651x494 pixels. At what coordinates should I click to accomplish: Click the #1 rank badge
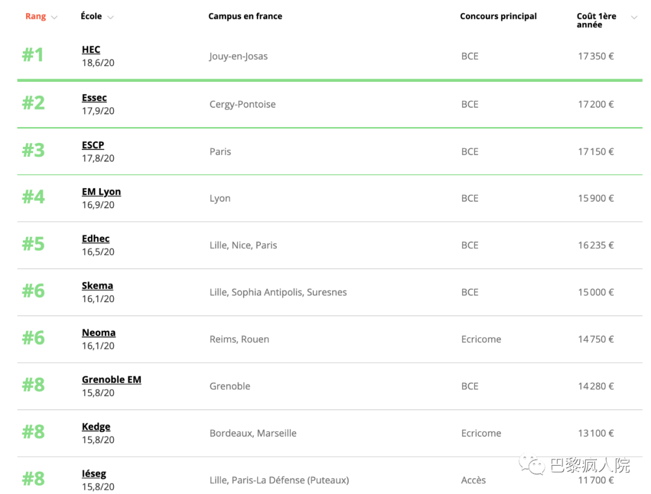tap(33, 55)
